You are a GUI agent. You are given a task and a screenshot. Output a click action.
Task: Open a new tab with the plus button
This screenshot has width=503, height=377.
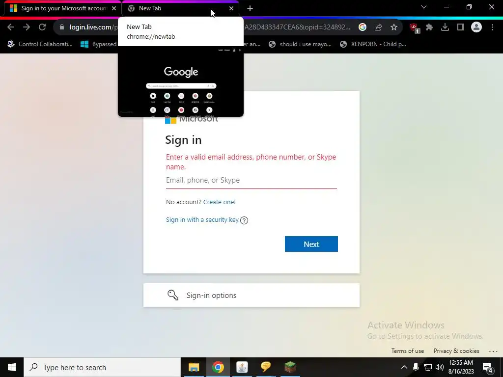250,8
